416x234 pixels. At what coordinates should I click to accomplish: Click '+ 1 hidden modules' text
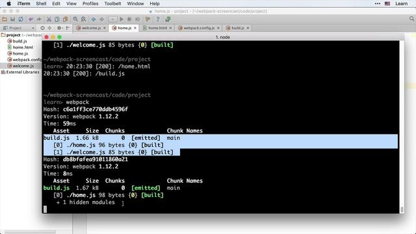[x=85, y=202]
